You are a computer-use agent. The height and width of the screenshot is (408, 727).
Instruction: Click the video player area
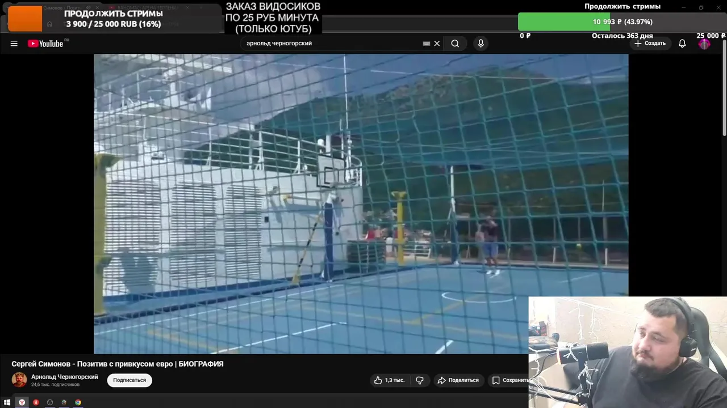(x=361, y=204)
